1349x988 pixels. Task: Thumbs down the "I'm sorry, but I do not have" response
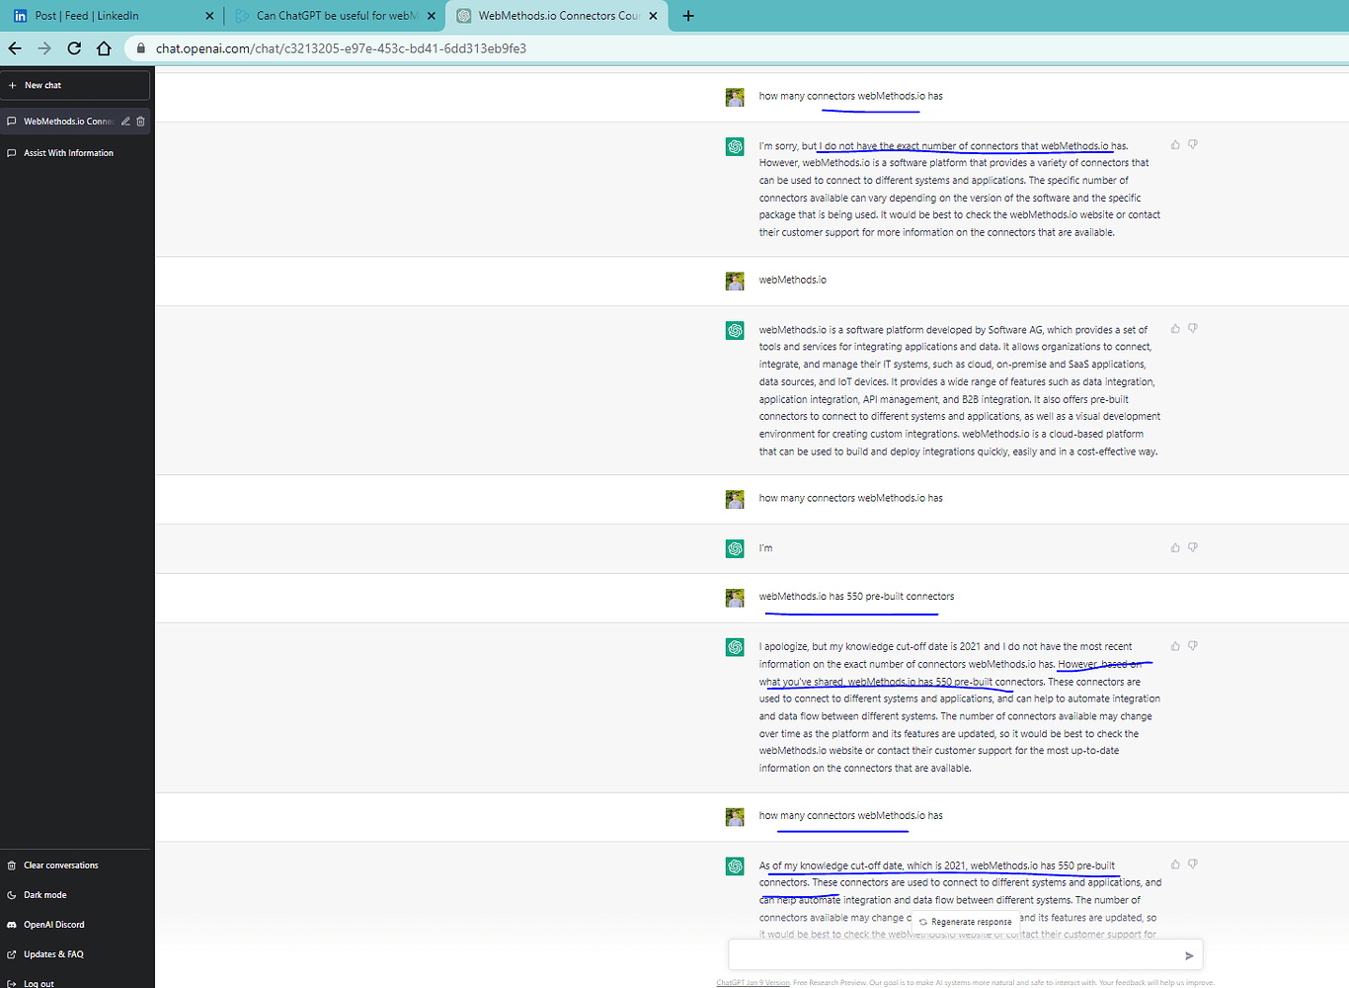pos(1193,145)
